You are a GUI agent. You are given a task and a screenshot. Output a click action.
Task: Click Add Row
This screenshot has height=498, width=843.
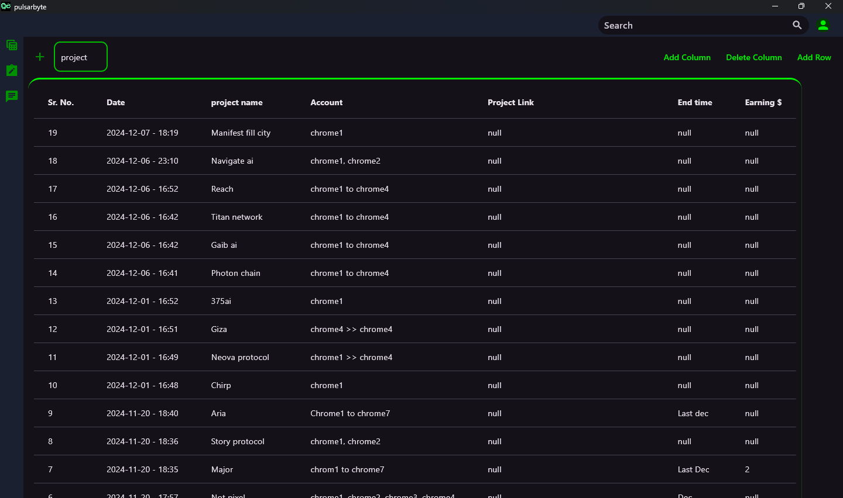click(814, 57)
